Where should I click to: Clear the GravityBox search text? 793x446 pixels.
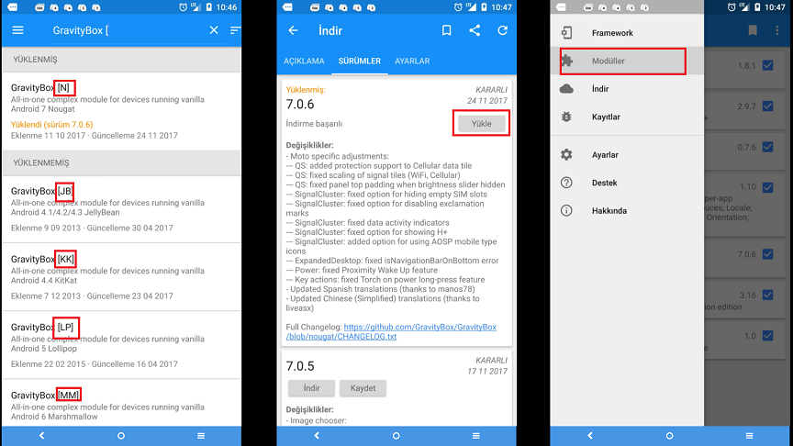click(214, 30)
